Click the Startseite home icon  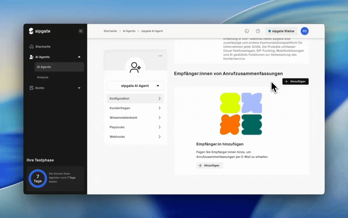tap(31, 47)
